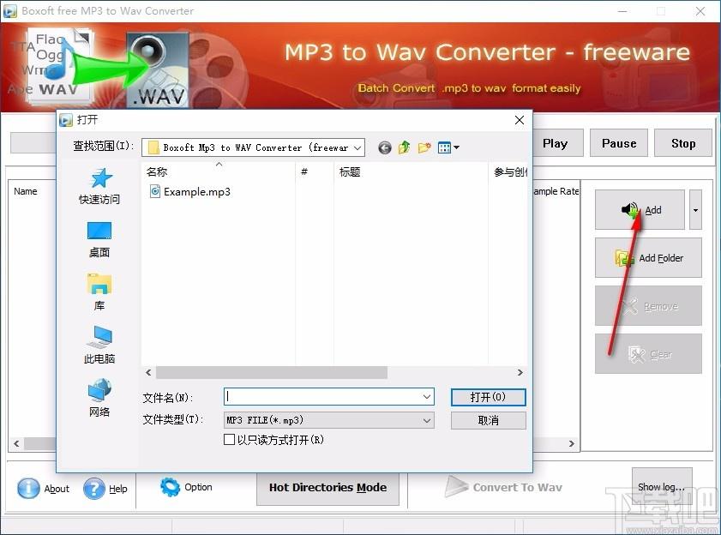Enable open as read-only checkbox (以只读方式打开)

coord(229,440)
